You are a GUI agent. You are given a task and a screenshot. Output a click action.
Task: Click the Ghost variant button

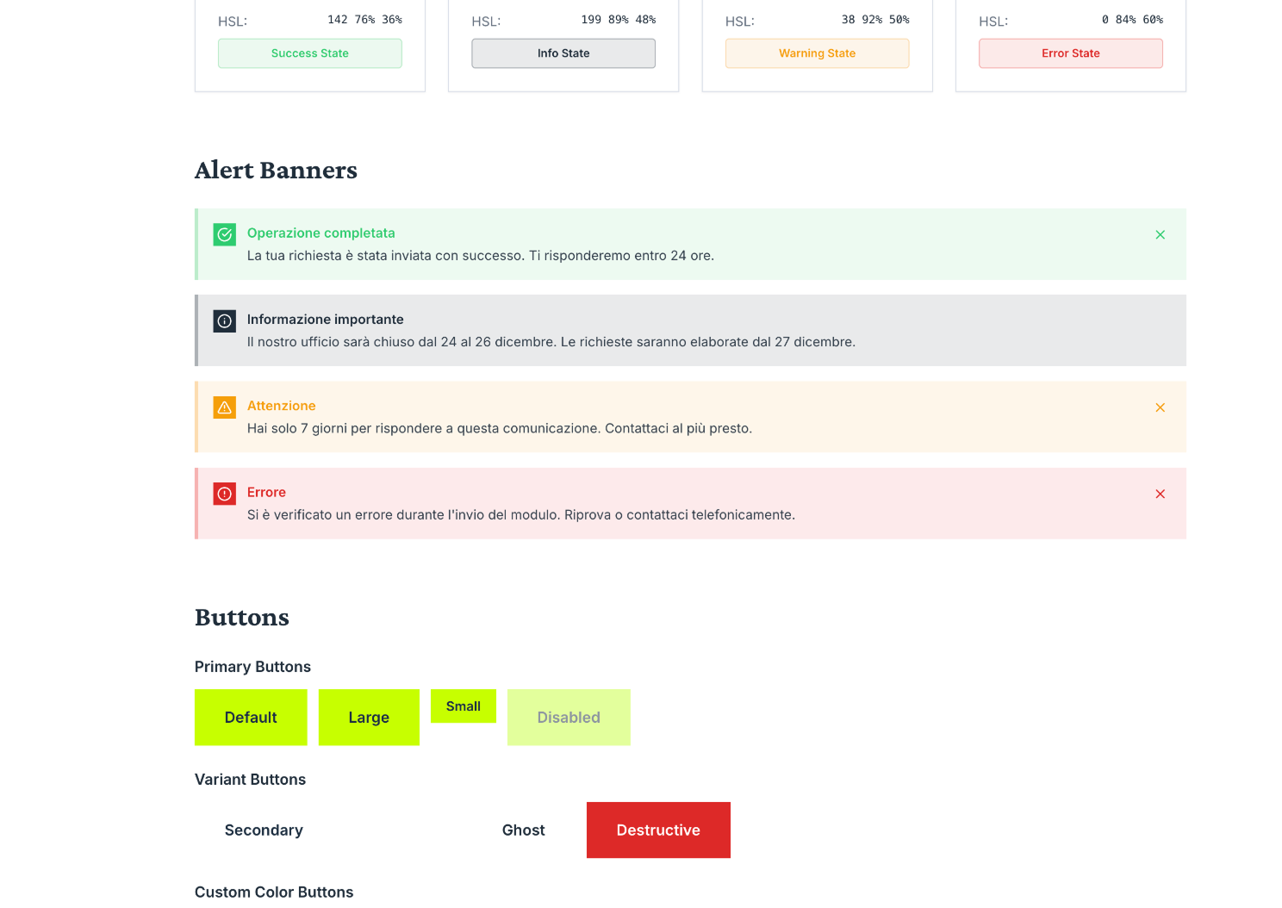tap(523, 830)
